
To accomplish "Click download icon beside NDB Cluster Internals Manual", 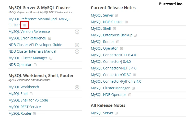I will click(77, 52).
